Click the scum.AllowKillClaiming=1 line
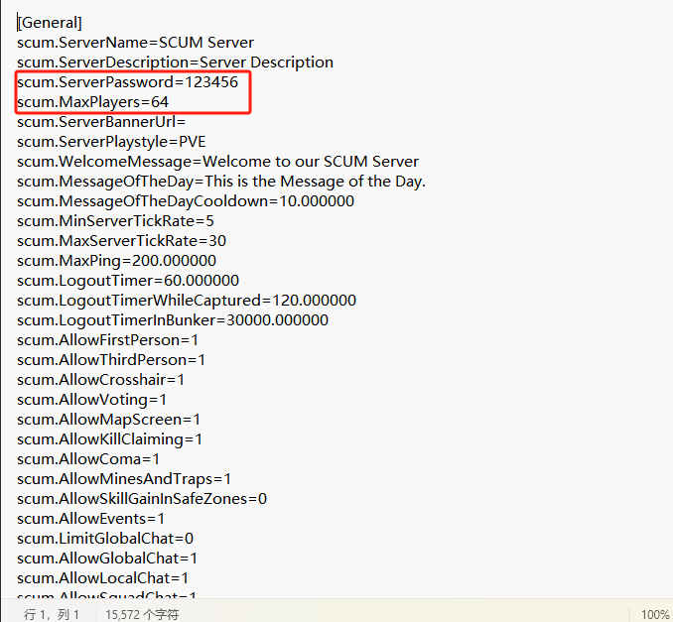The image size is (673, 622). [109, 439]
